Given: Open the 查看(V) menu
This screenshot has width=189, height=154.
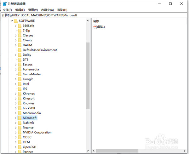Looking at the screenshot, I should point(33,10).
